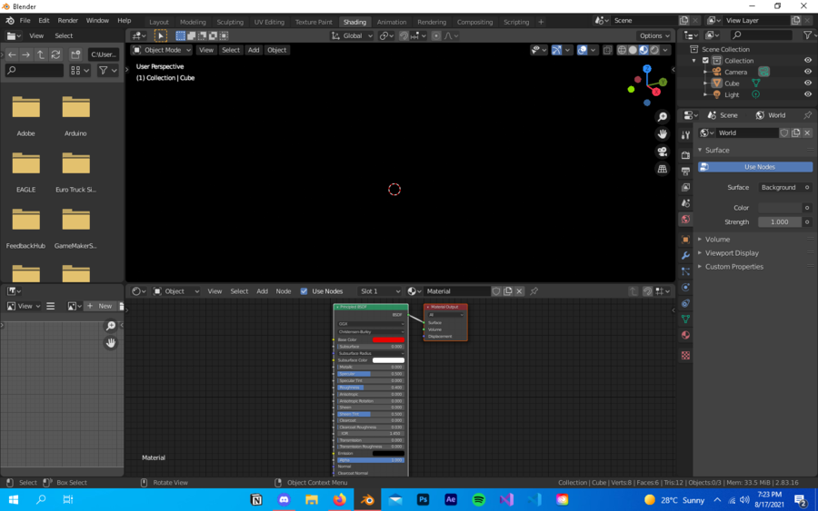Screen dimensions: 818x511
Task: Click the New image button in image editor
Action: point(100,306)
